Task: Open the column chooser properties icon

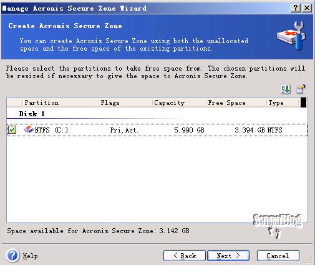Action: 301,89
